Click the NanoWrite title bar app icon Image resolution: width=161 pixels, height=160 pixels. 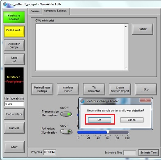5,4
